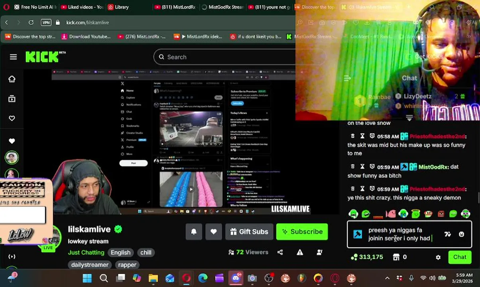Open the outlined heart Following icon in sidebar
This screenshot has width=480, height=287.
[x=12, y=118]
